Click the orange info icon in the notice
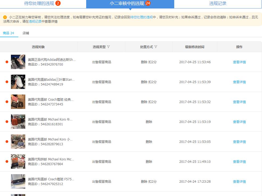Image resolution: width=262 pixels, height=196 pixels. 5,17
